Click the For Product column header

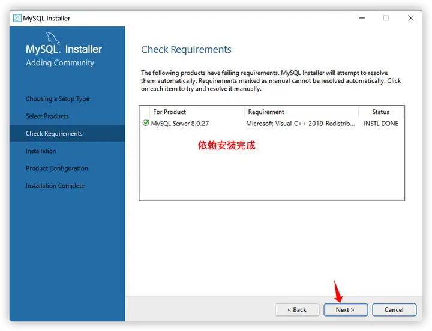197,112
